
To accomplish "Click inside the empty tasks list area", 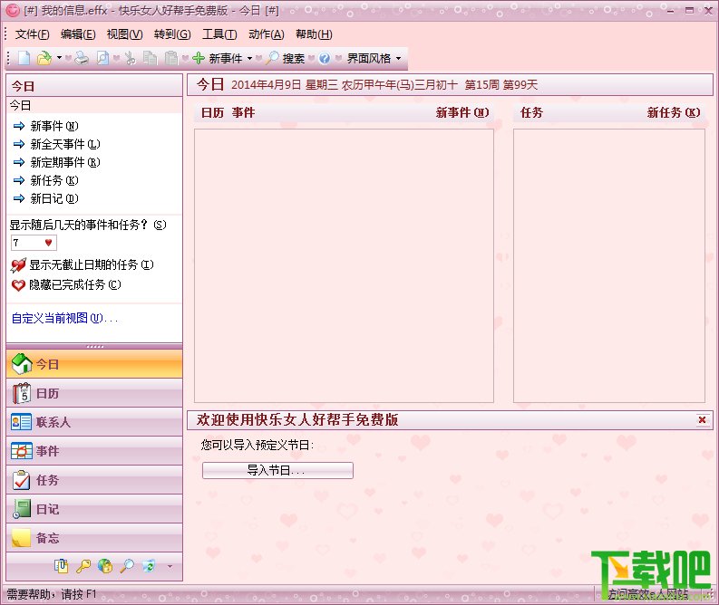I will [x=609, y=265].
